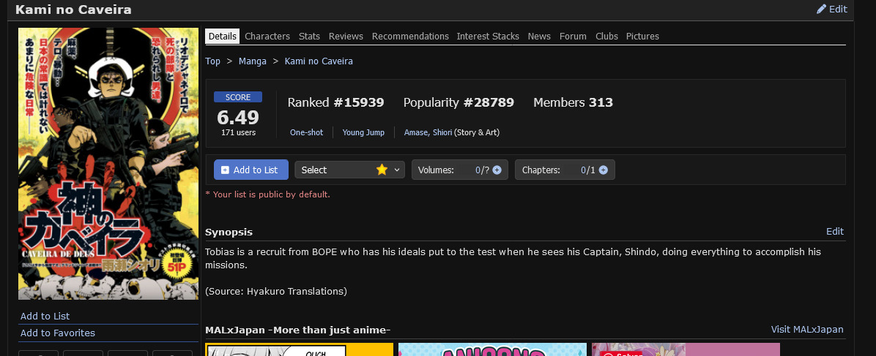Click the Source: Hyakuro Translations text
The height and width of the screenshot is (356, 876).
[276, 291]
